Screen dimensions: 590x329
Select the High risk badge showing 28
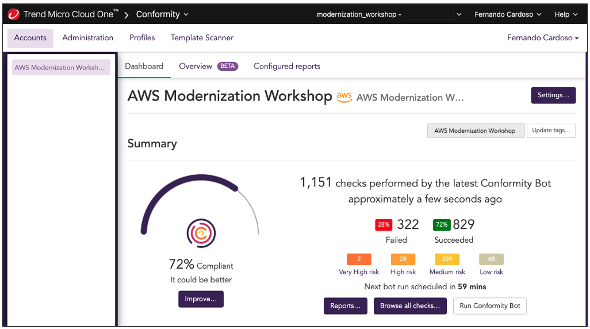coord(403,259)
